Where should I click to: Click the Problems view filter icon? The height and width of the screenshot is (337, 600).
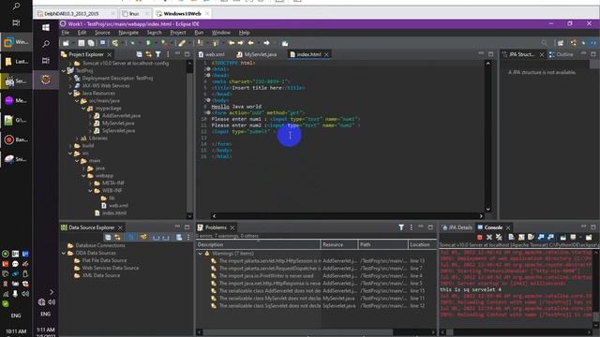coord(401,227)
